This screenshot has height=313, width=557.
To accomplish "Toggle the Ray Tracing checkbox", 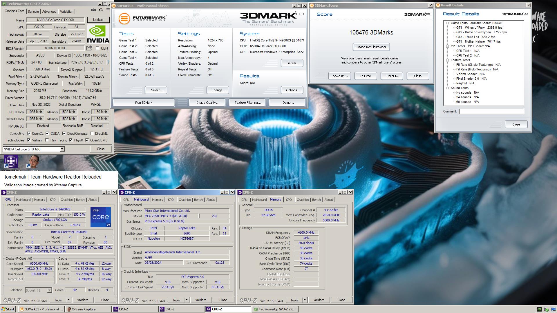I will [47, 140].
